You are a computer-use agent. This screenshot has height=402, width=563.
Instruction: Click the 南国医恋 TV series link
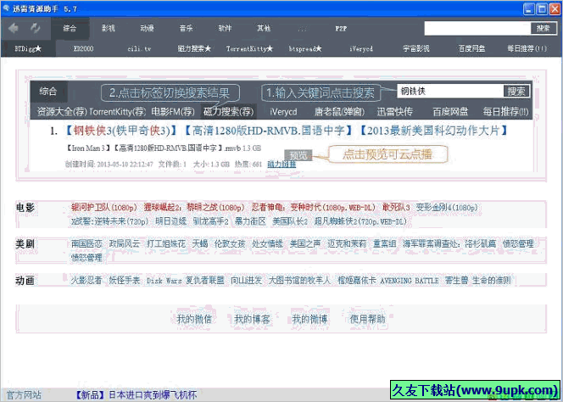tap(86, 244)
